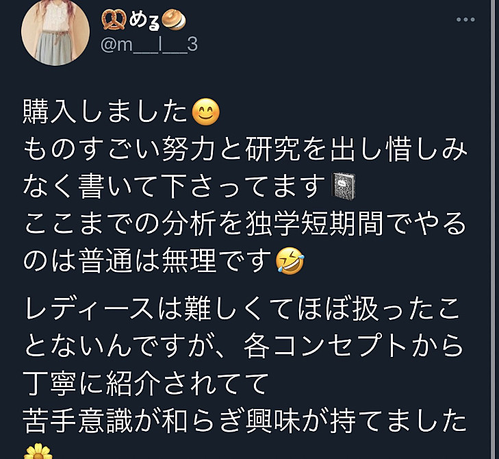Click the bagel emoji after める
Screen dimensions: 499x459
[174, 20]
